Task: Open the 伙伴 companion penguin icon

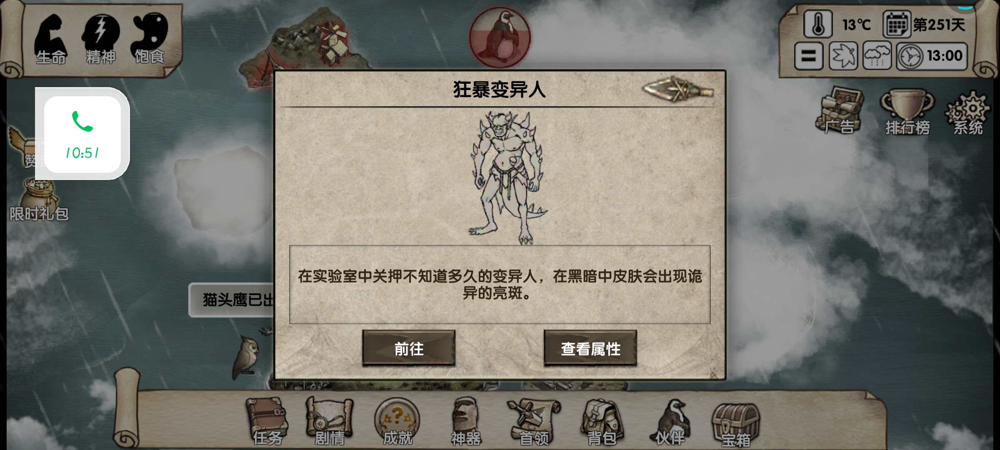Action: tap(670, 422)
